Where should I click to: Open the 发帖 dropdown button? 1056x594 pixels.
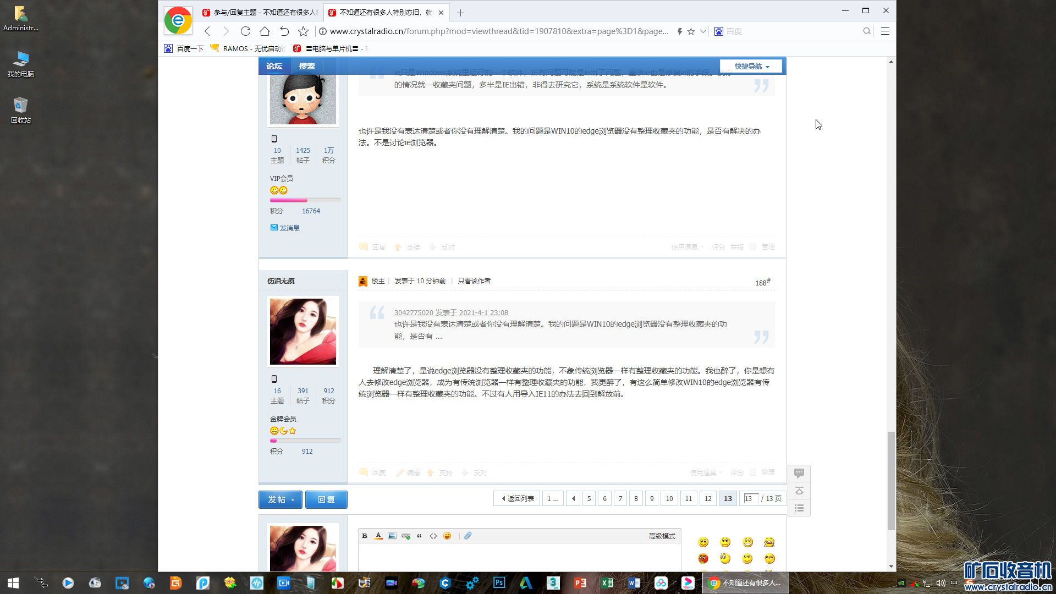coord(280,499)
